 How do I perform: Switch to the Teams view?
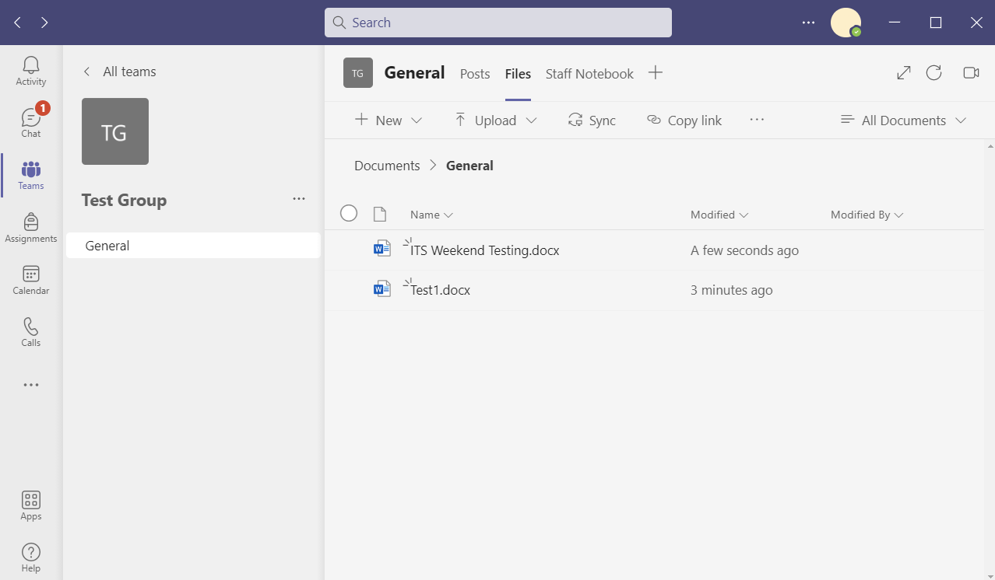tap(30, 175)
